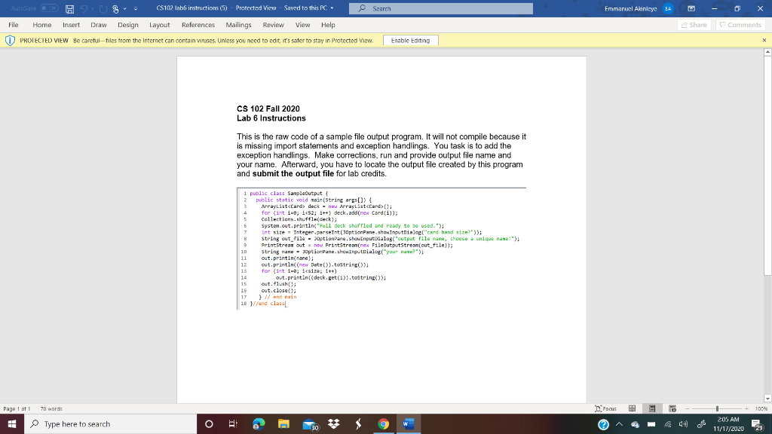Screen dimensions: 772x434
Task: Toggle AutoSave on
Action: tap(49, 8)
